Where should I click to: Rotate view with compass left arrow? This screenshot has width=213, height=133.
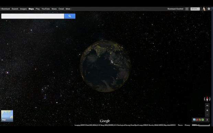click(205, 99)
